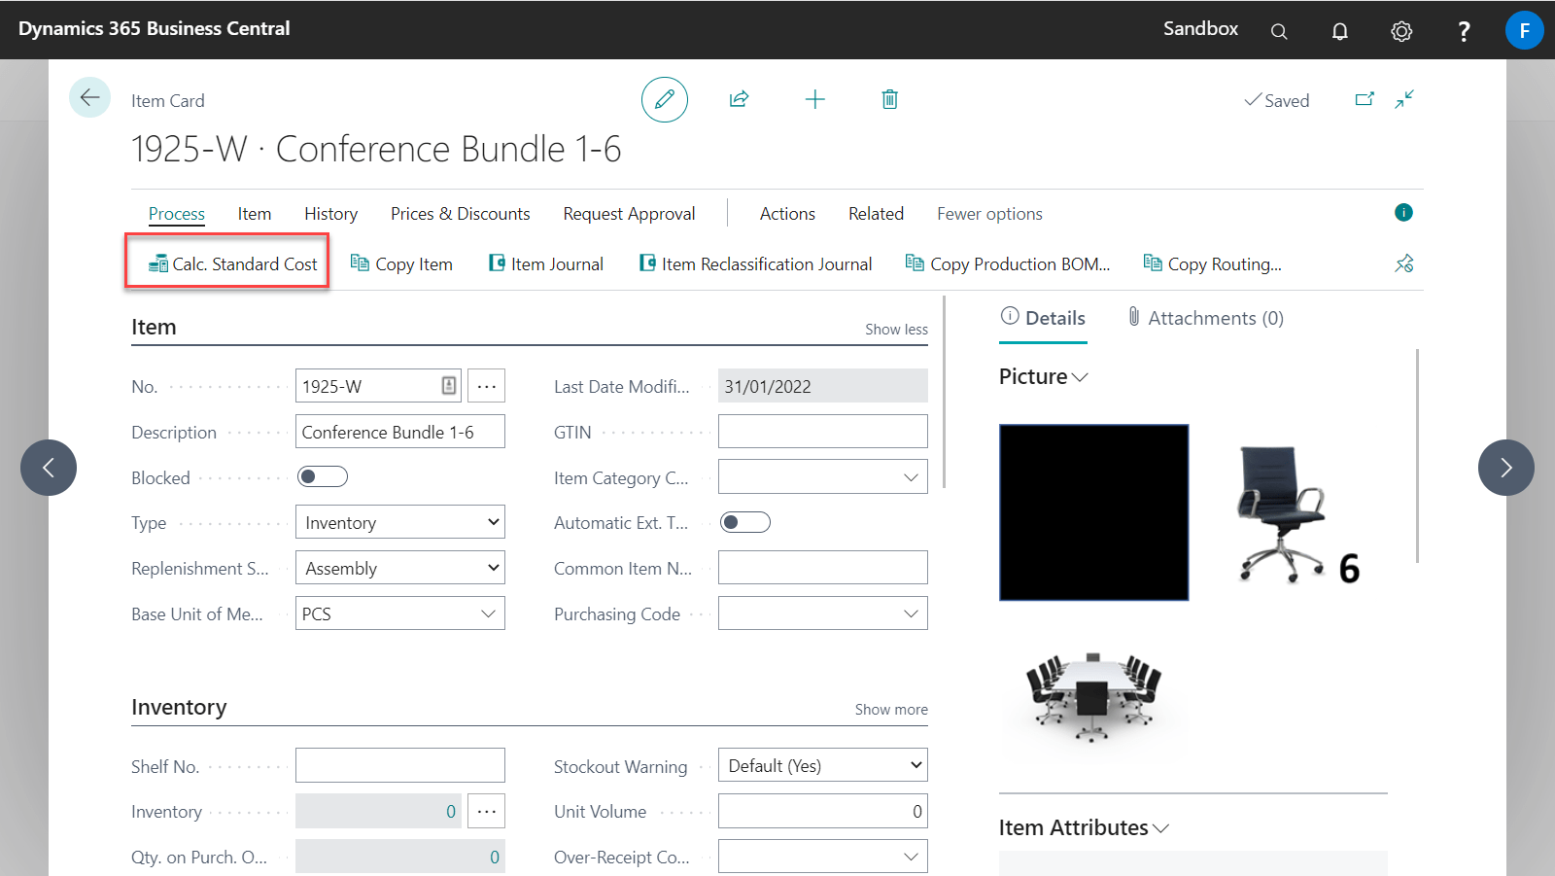Go back using the arrow button
1555x876 pixels.
(89, 97)
